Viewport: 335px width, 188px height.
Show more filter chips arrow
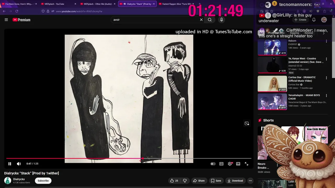click(x=324, y=33)
